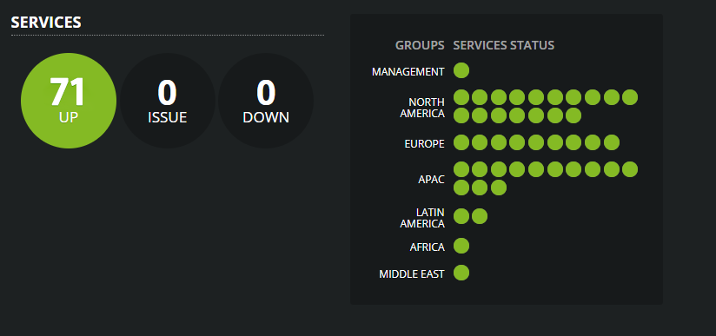The width and height of the screenshot is (716, 336).
Task: Select the EUROPE group label
Action: point(424,144)
